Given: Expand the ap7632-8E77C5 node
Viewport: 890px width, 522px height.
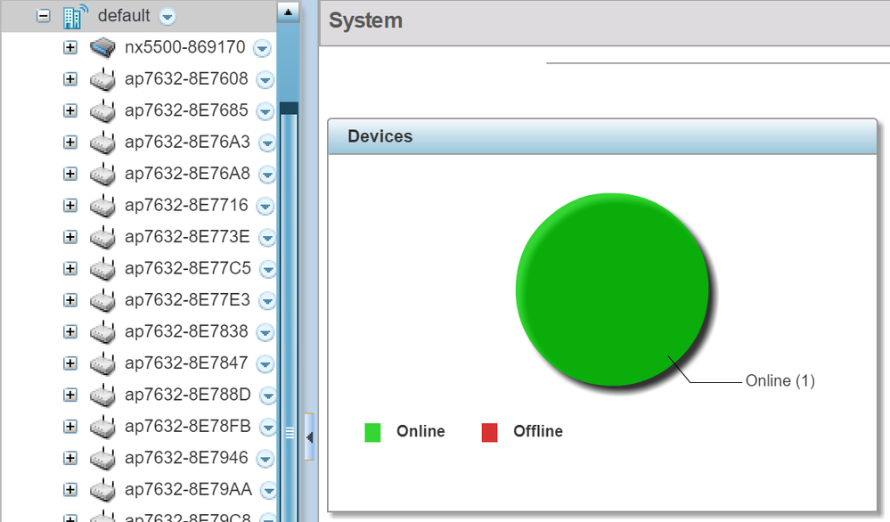Looking at the screenshot, I should coord(69,268).
